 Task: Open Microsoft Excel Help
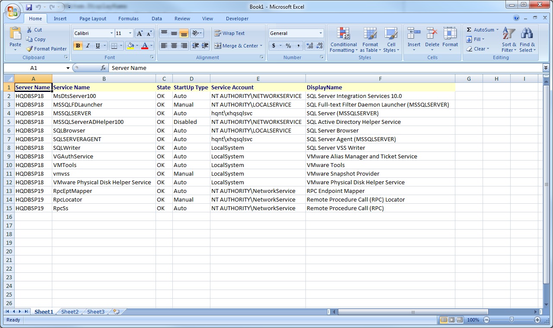pyautogui.click(x=516, y=18)
